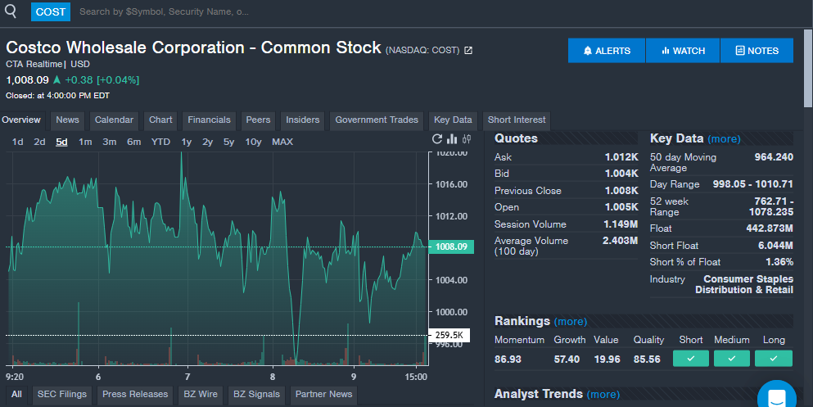
Task: Open the external link icon beside NASDAQ: COST
Action: 468,50
